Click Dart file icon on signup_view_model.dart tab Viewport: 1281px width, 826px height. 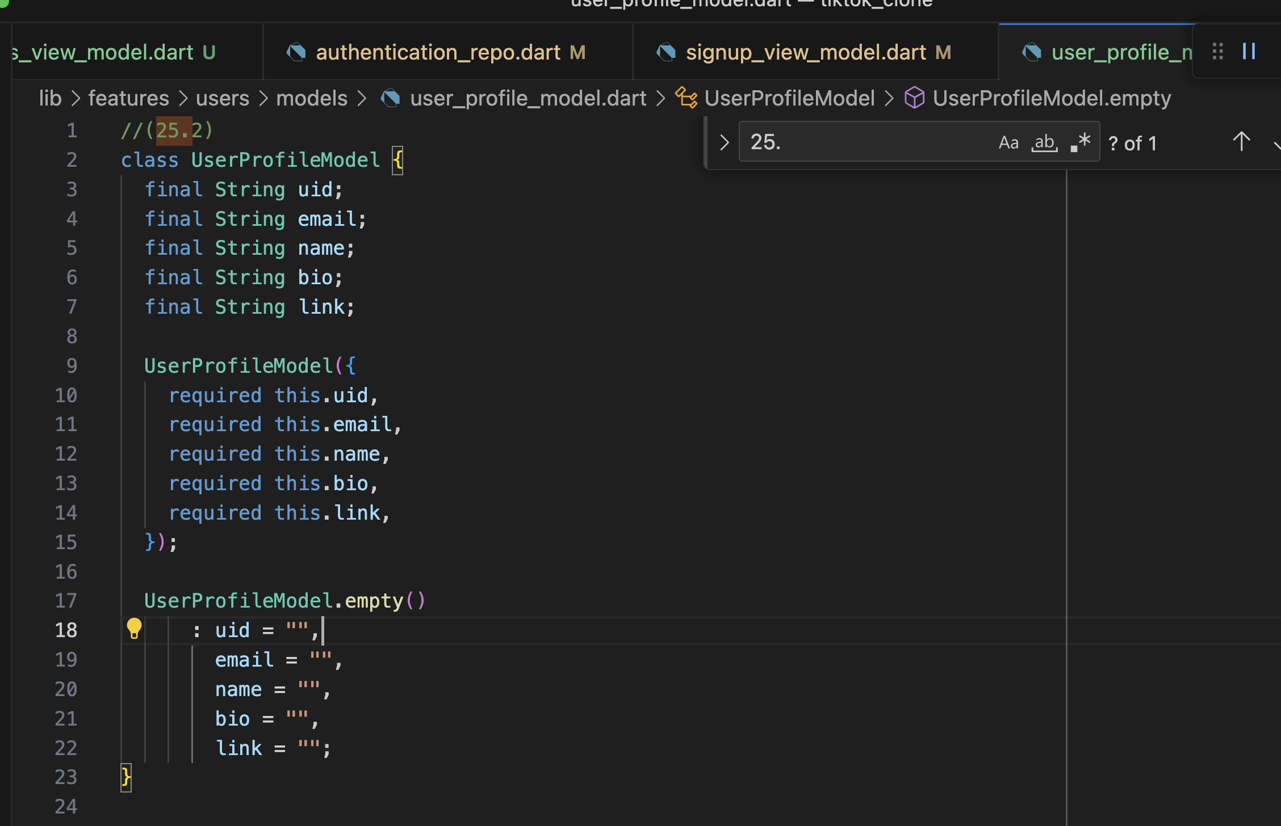pos(665,53)
